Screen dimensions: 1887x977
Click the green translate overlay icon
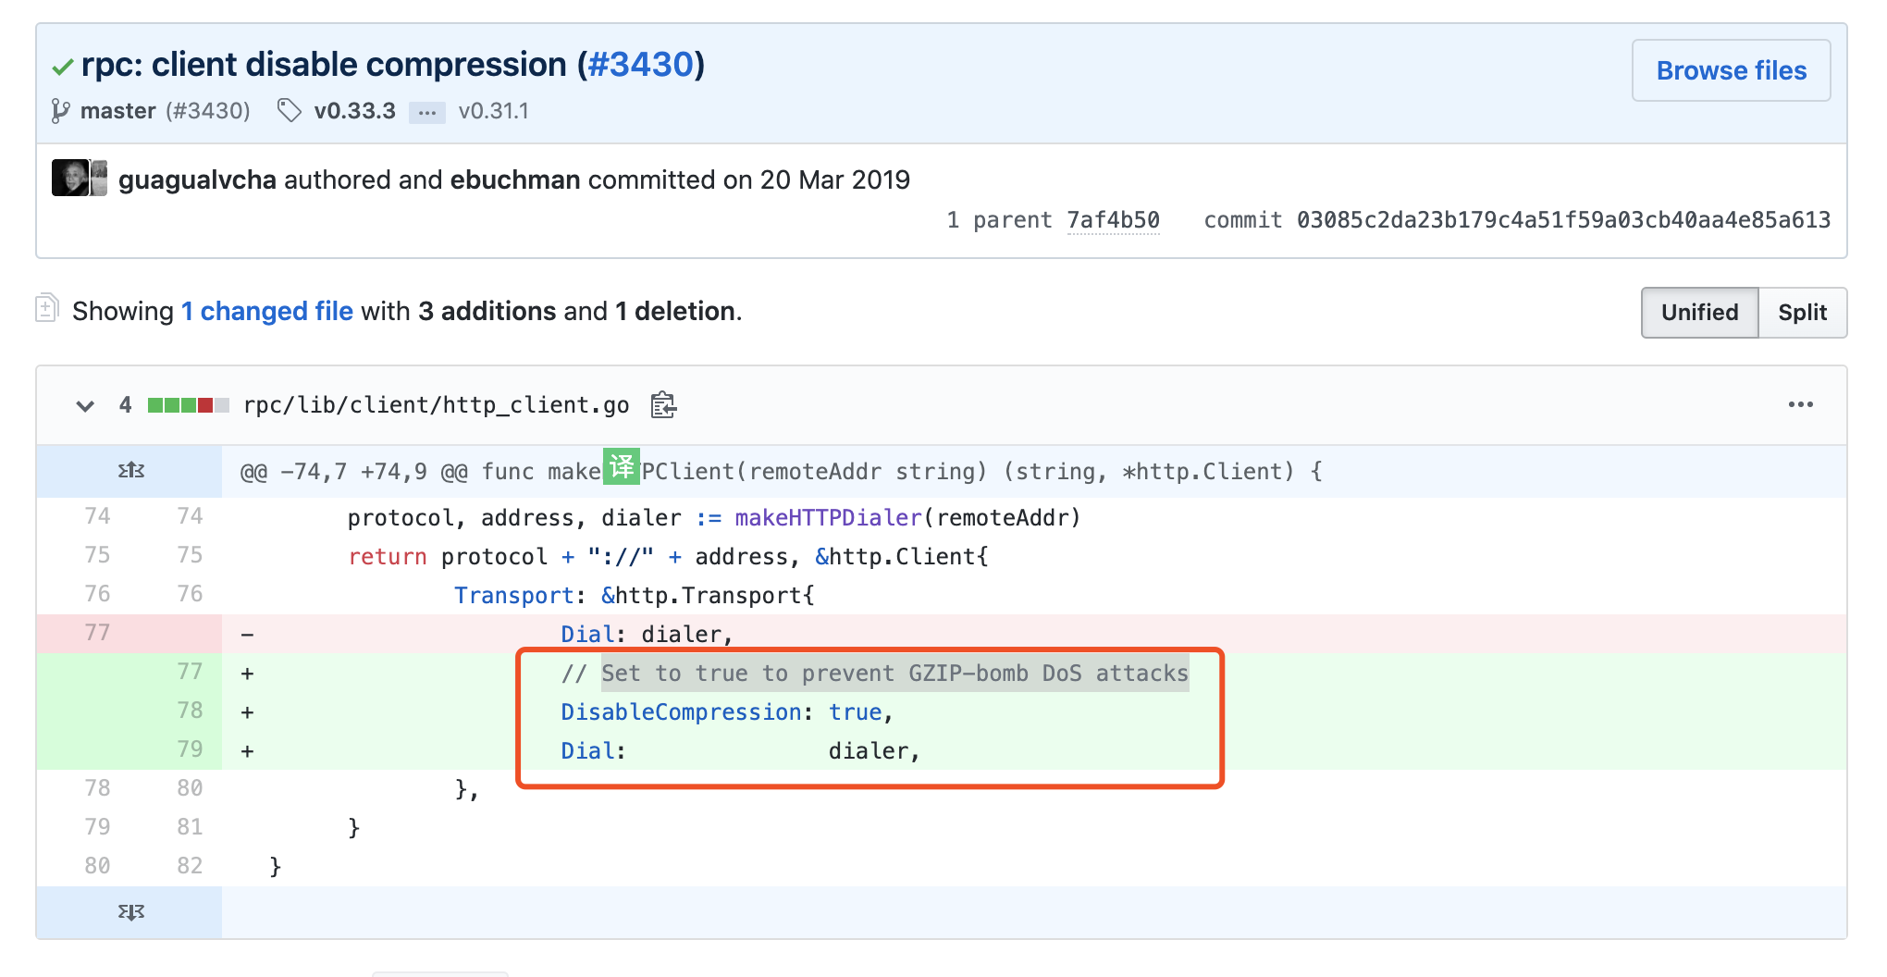(x=622, y=466)
